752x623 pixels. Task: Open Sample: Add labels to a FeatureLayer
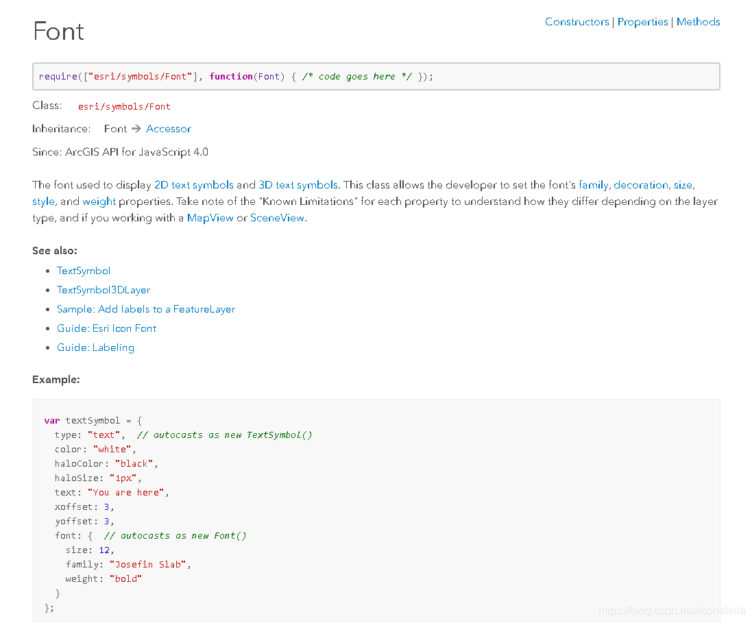tap(146, 309)
